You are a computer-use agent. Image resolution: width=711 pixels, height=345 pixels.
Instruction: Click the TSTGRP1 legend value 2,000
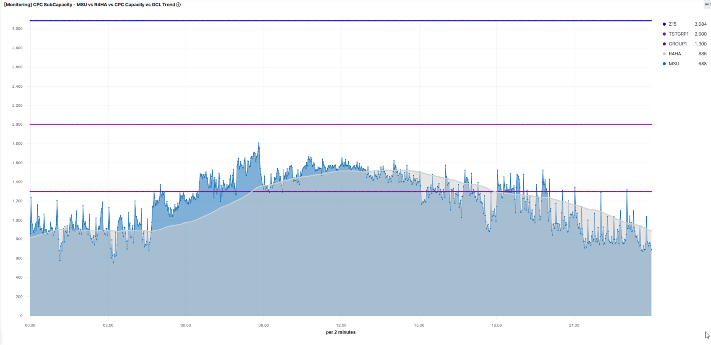700,34
